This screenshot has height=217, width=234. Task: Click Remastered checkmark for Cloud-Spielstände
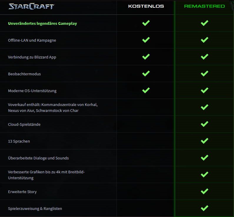[x=205, y=124]
